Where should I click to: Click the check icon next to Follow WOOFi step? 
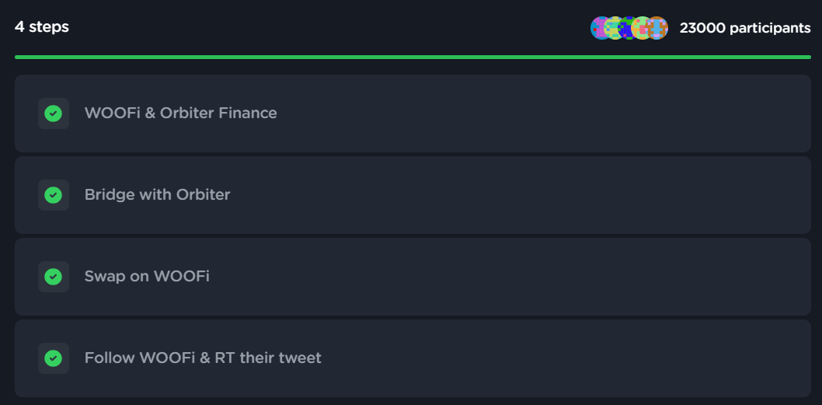coord(53,358)
